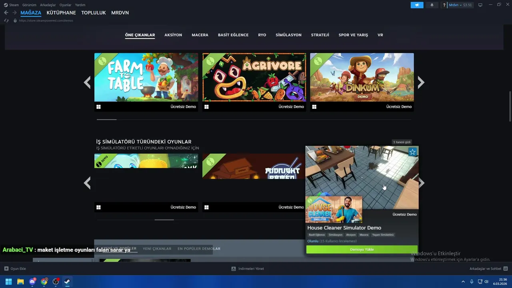Click the top carousel scroll indicator
The height and width of the screenshot is (288, 512).
click(x=107, y=119)
